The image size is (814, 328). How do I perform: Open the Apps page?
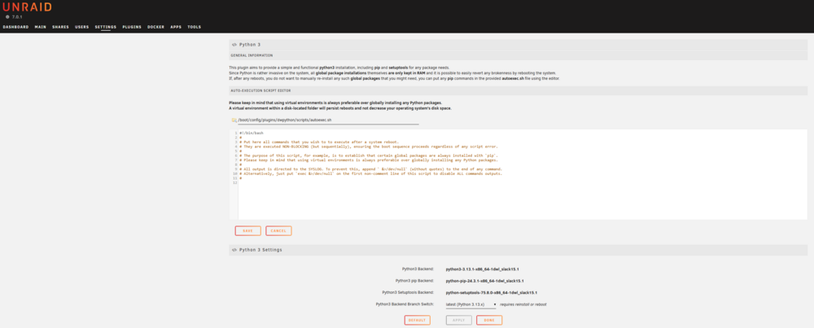pyautogui.click(x=176, y=27)
